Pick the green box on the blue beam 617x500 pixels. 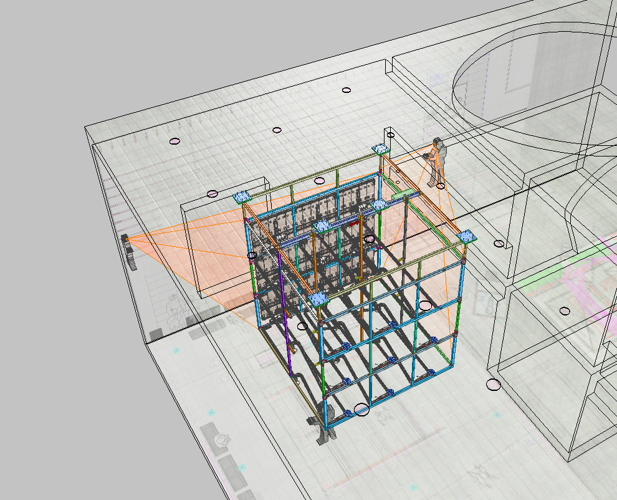pos(401,194)
